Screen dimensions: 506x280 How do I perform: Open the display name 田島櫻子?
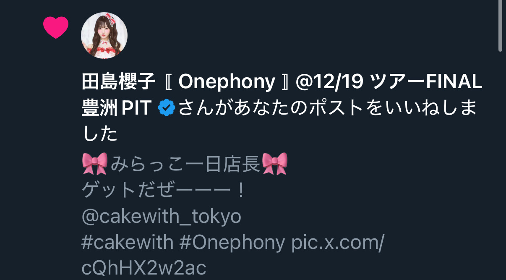pos(119,82)
